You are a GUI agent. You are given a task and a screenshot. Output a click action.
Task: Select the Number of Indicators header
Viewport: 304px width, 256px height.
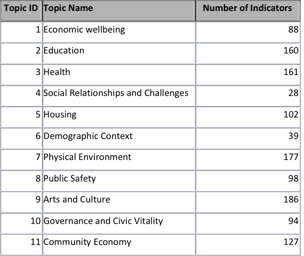[248, 10]
